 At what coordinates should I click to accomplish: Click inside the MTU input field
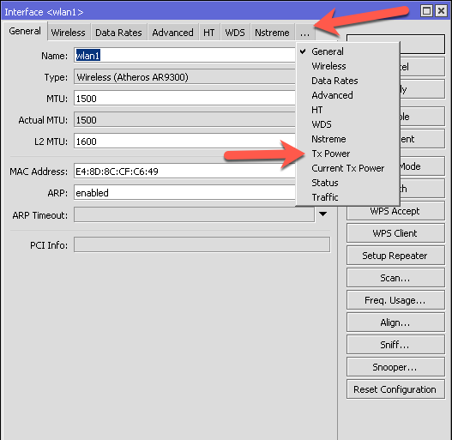tap(184, 99)
